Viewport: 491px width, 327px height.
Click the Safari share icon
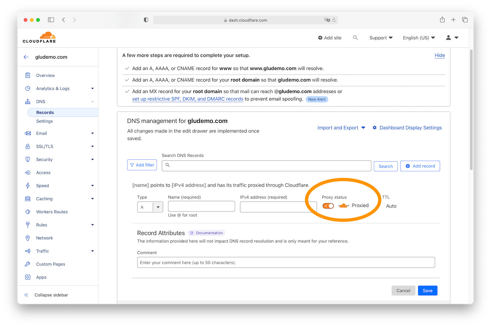442,20
